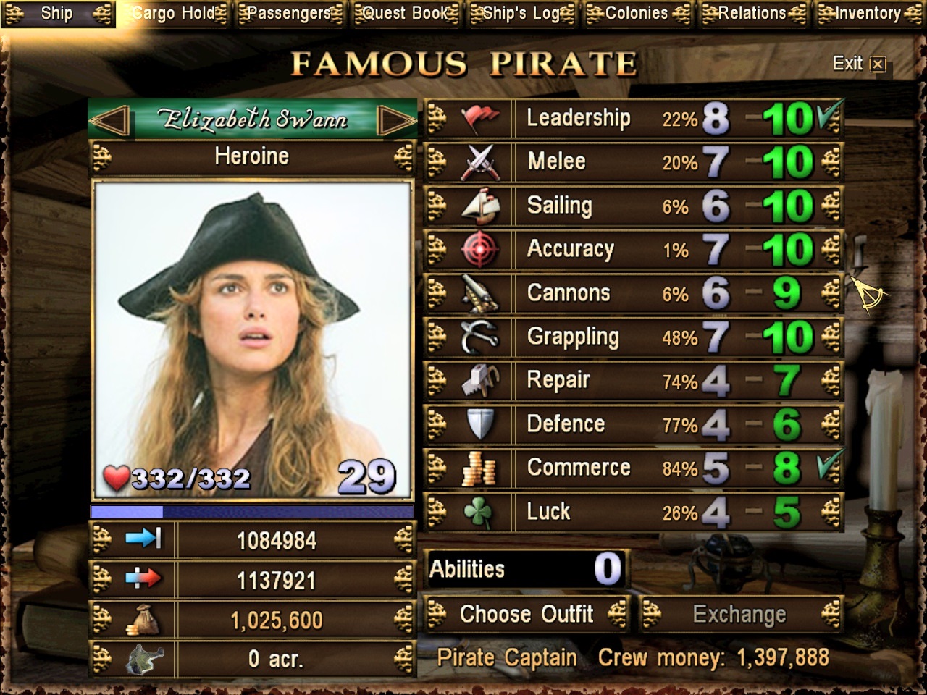
Task: Select the Cannons skill icon
Action: tap(479, 294)
